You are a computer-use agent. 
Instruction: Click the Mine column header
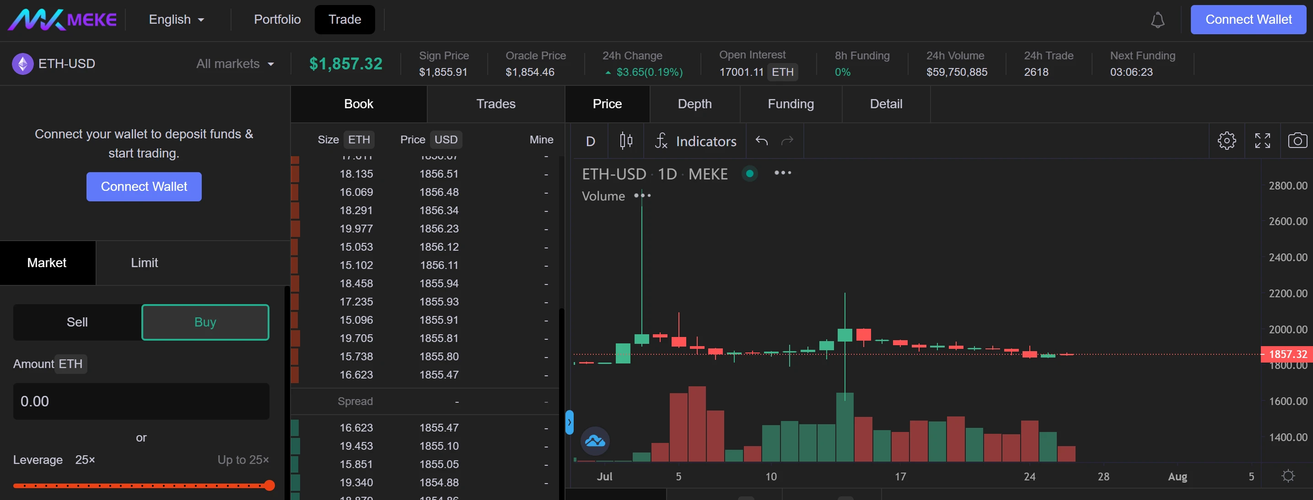click(x=541, y=139)
